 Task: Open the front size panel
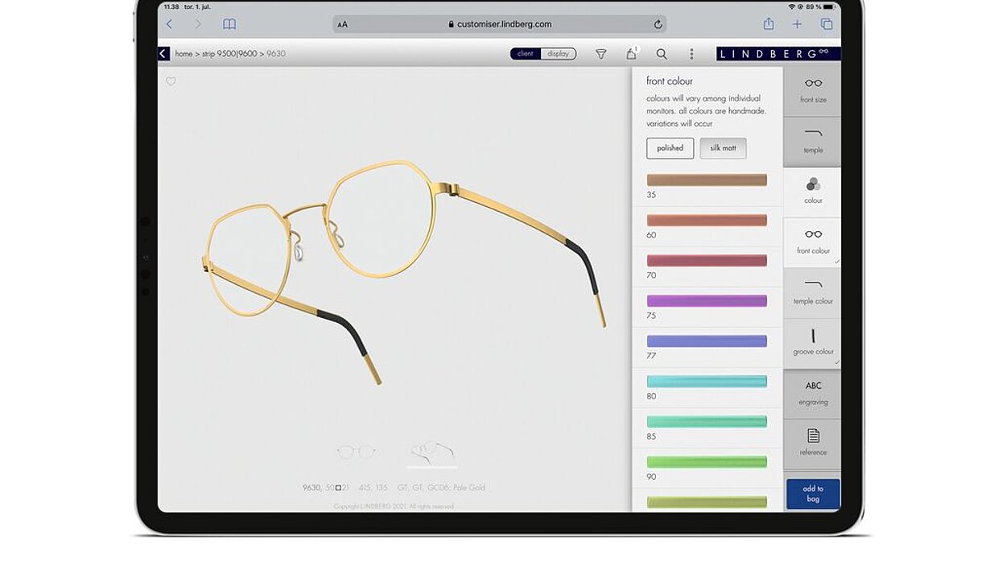813,90
